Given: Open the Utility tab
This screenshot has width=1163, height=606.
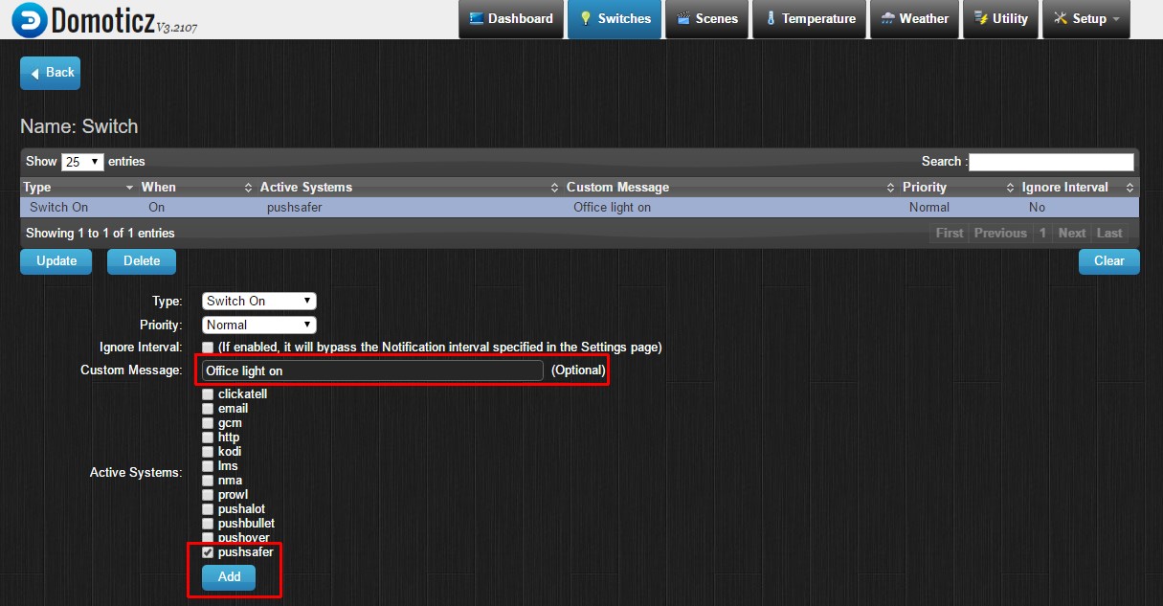Looking at the screenshot, I should coord(1000,19).
